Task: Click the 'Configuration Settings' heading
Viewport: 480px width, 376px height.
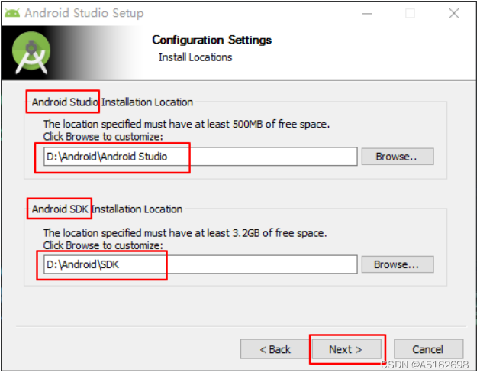Action: pyautogui.click(x=213, y=41)
